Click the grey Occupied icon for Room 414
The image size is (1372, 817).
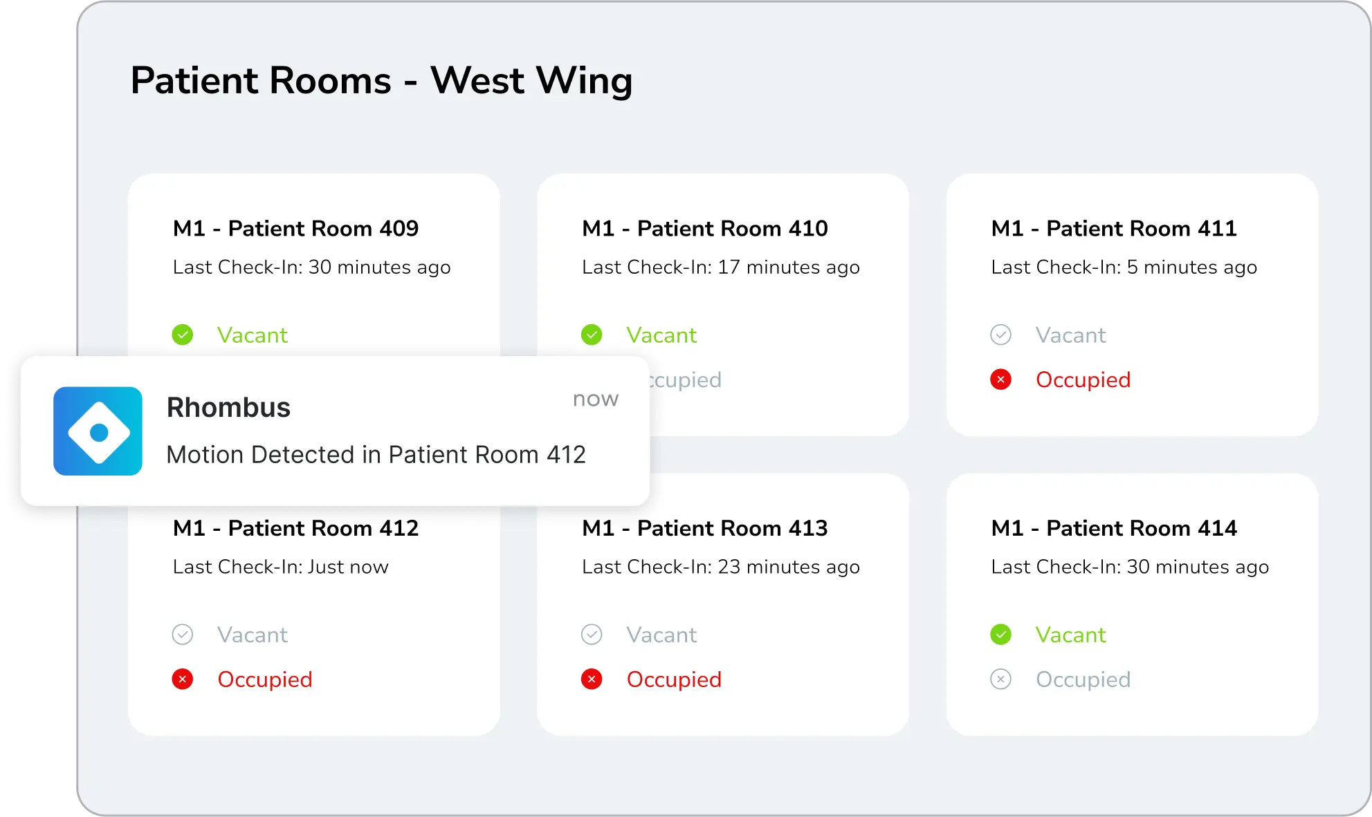point(1000,679)
